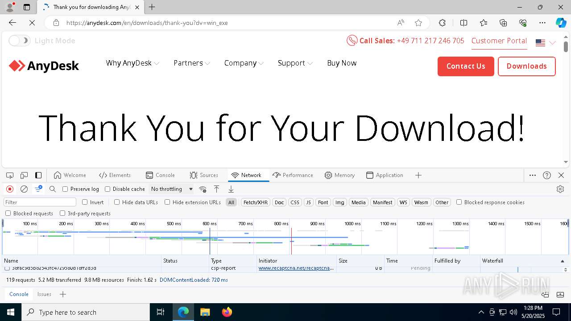Open the Issues drawer tab
571x321 pixels.
(44, 294)
